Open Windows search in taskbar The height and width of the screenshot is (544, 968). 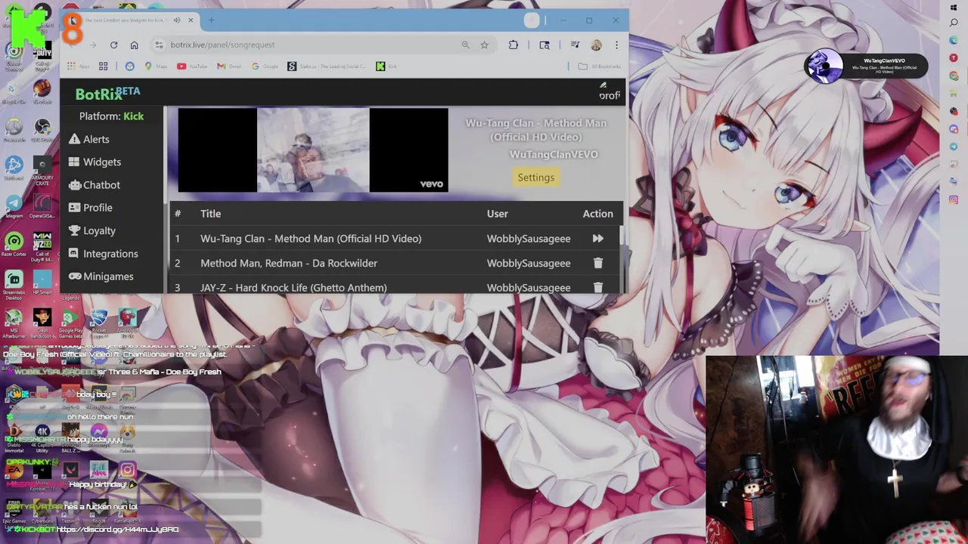coord(954,23)
